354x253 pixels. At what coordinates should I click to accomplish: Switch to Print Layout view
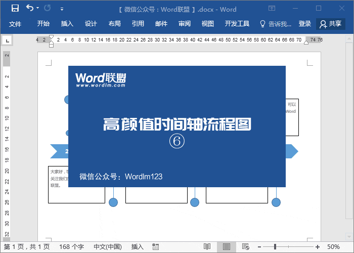(x=227, y=247)
